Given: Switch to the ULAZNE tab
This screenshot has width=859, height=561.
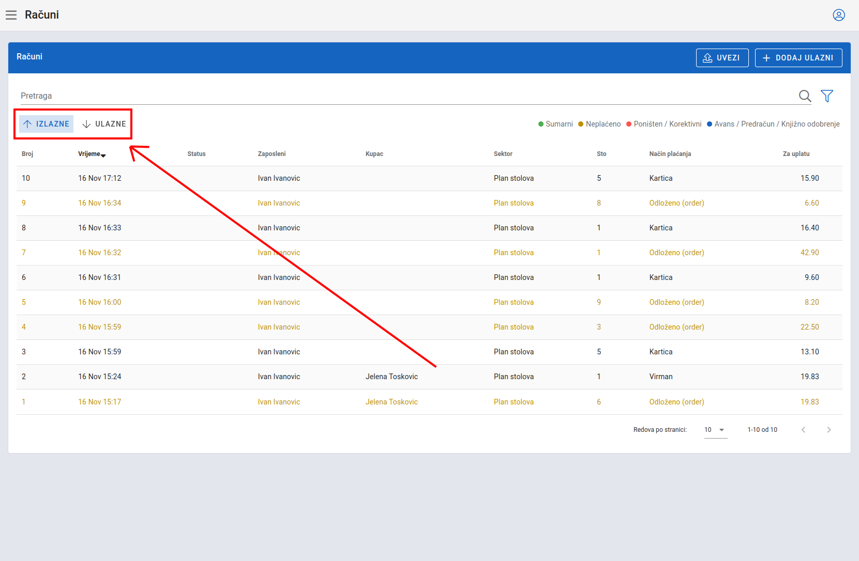Looking at the screenshot, I should point(104,124).
